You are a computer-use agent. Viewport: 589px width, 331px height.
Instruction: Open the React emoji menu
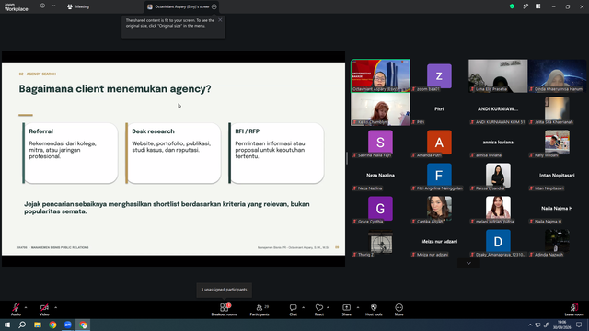tap(319, 310)
